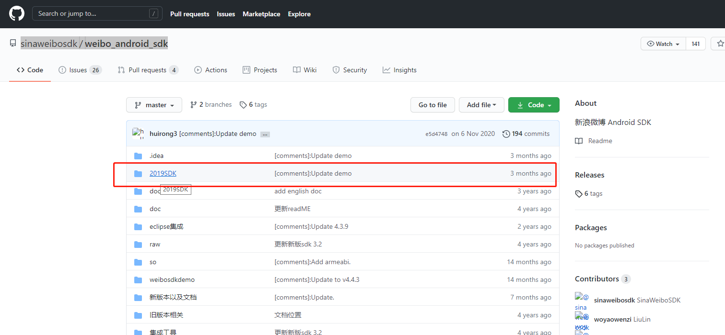Open the .idea folder
The width and height of the screenshot is (725, 335).
[x=156, y=156]
